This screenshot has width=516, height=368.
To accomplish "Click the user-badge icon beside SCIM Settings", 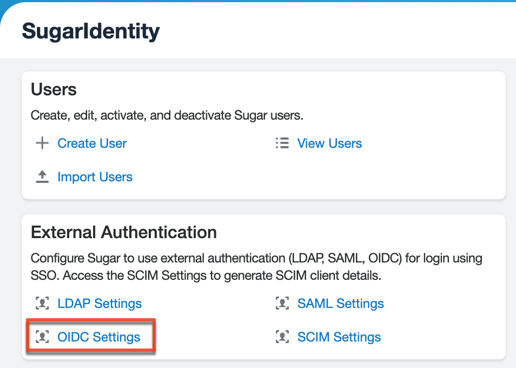I will click(x=282, y=337).
